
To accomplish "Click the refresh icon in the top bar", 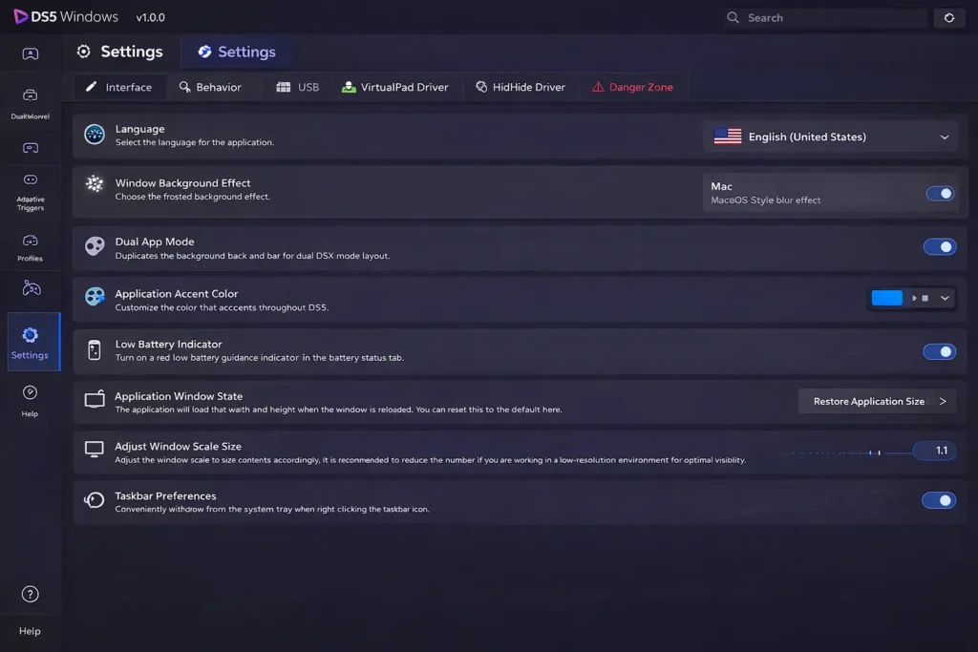I will [x=949, y=17].
